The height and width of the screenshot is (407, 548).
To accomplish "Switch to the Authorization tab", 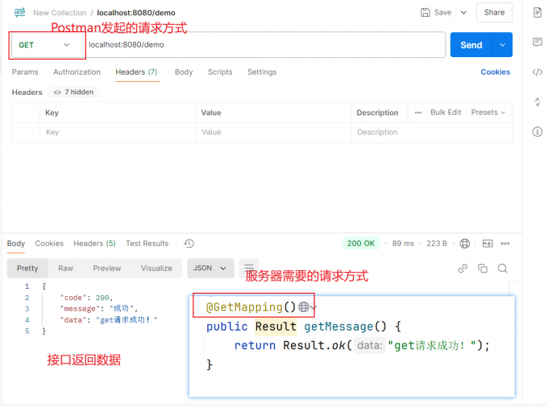I will (77, 72).
